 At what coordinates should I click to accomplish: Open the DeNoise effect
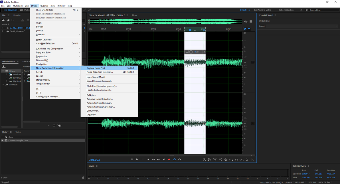[91, 95]
